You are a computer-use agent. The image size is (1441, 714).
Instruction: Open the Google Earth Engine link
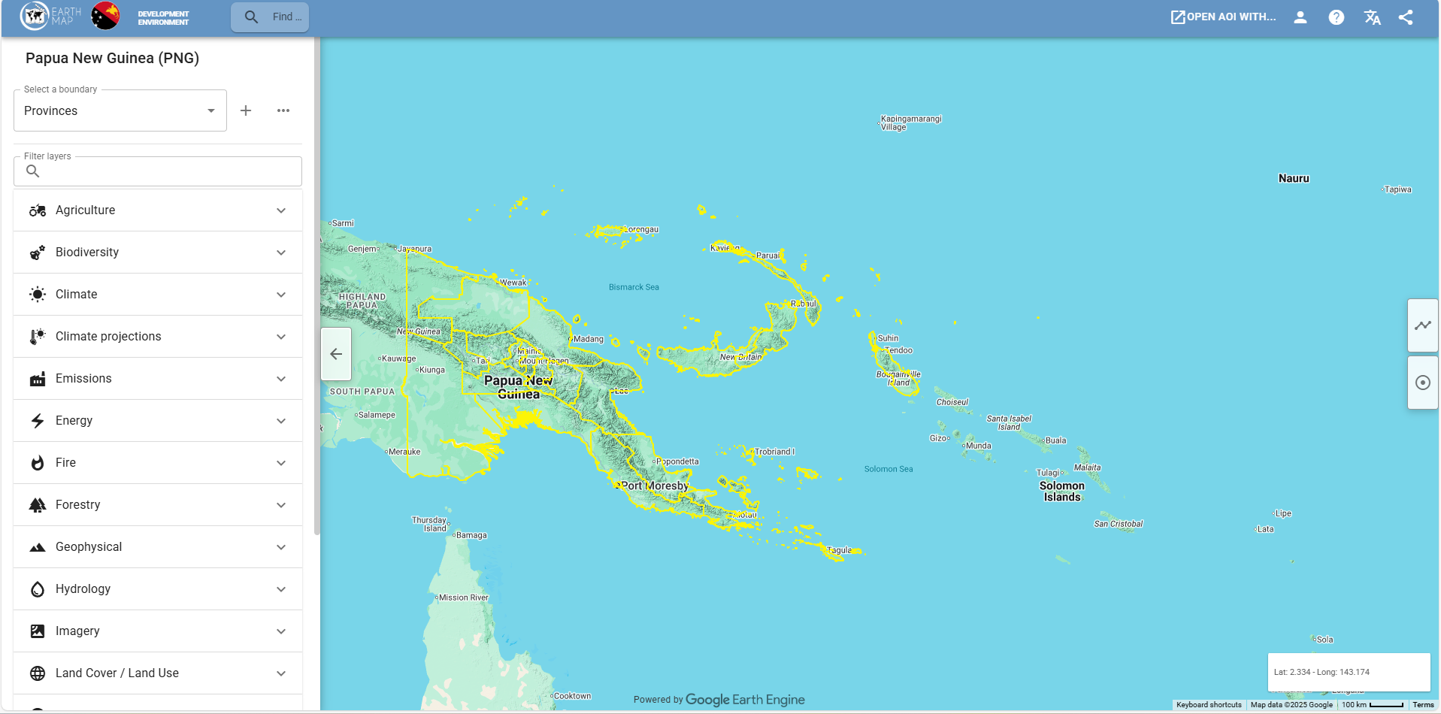[745, 700]
